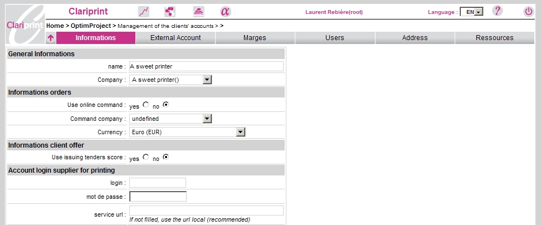Log out using the power icon
This screenshot has height=225, width=541.
point(528,11)
